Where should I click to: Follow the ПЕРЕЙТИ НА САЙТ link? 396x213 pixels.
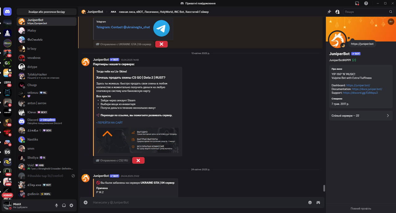coord(110,123)
